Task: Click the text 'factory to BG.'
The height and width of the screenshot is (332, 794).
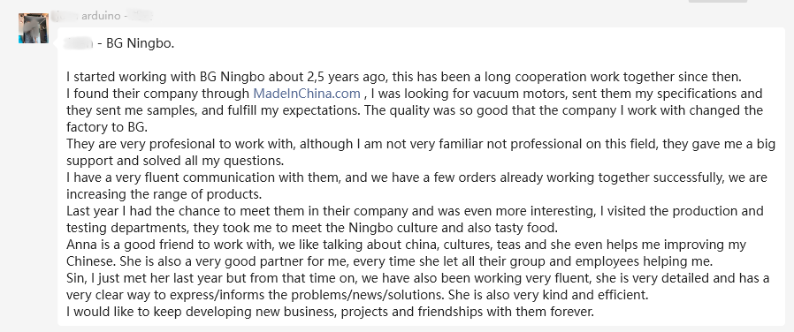Action: coord(106,127)
